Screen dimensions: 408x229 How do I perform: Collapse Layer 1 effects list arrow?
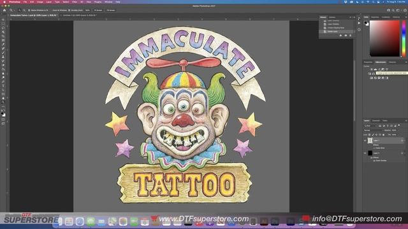click(405, 141)
